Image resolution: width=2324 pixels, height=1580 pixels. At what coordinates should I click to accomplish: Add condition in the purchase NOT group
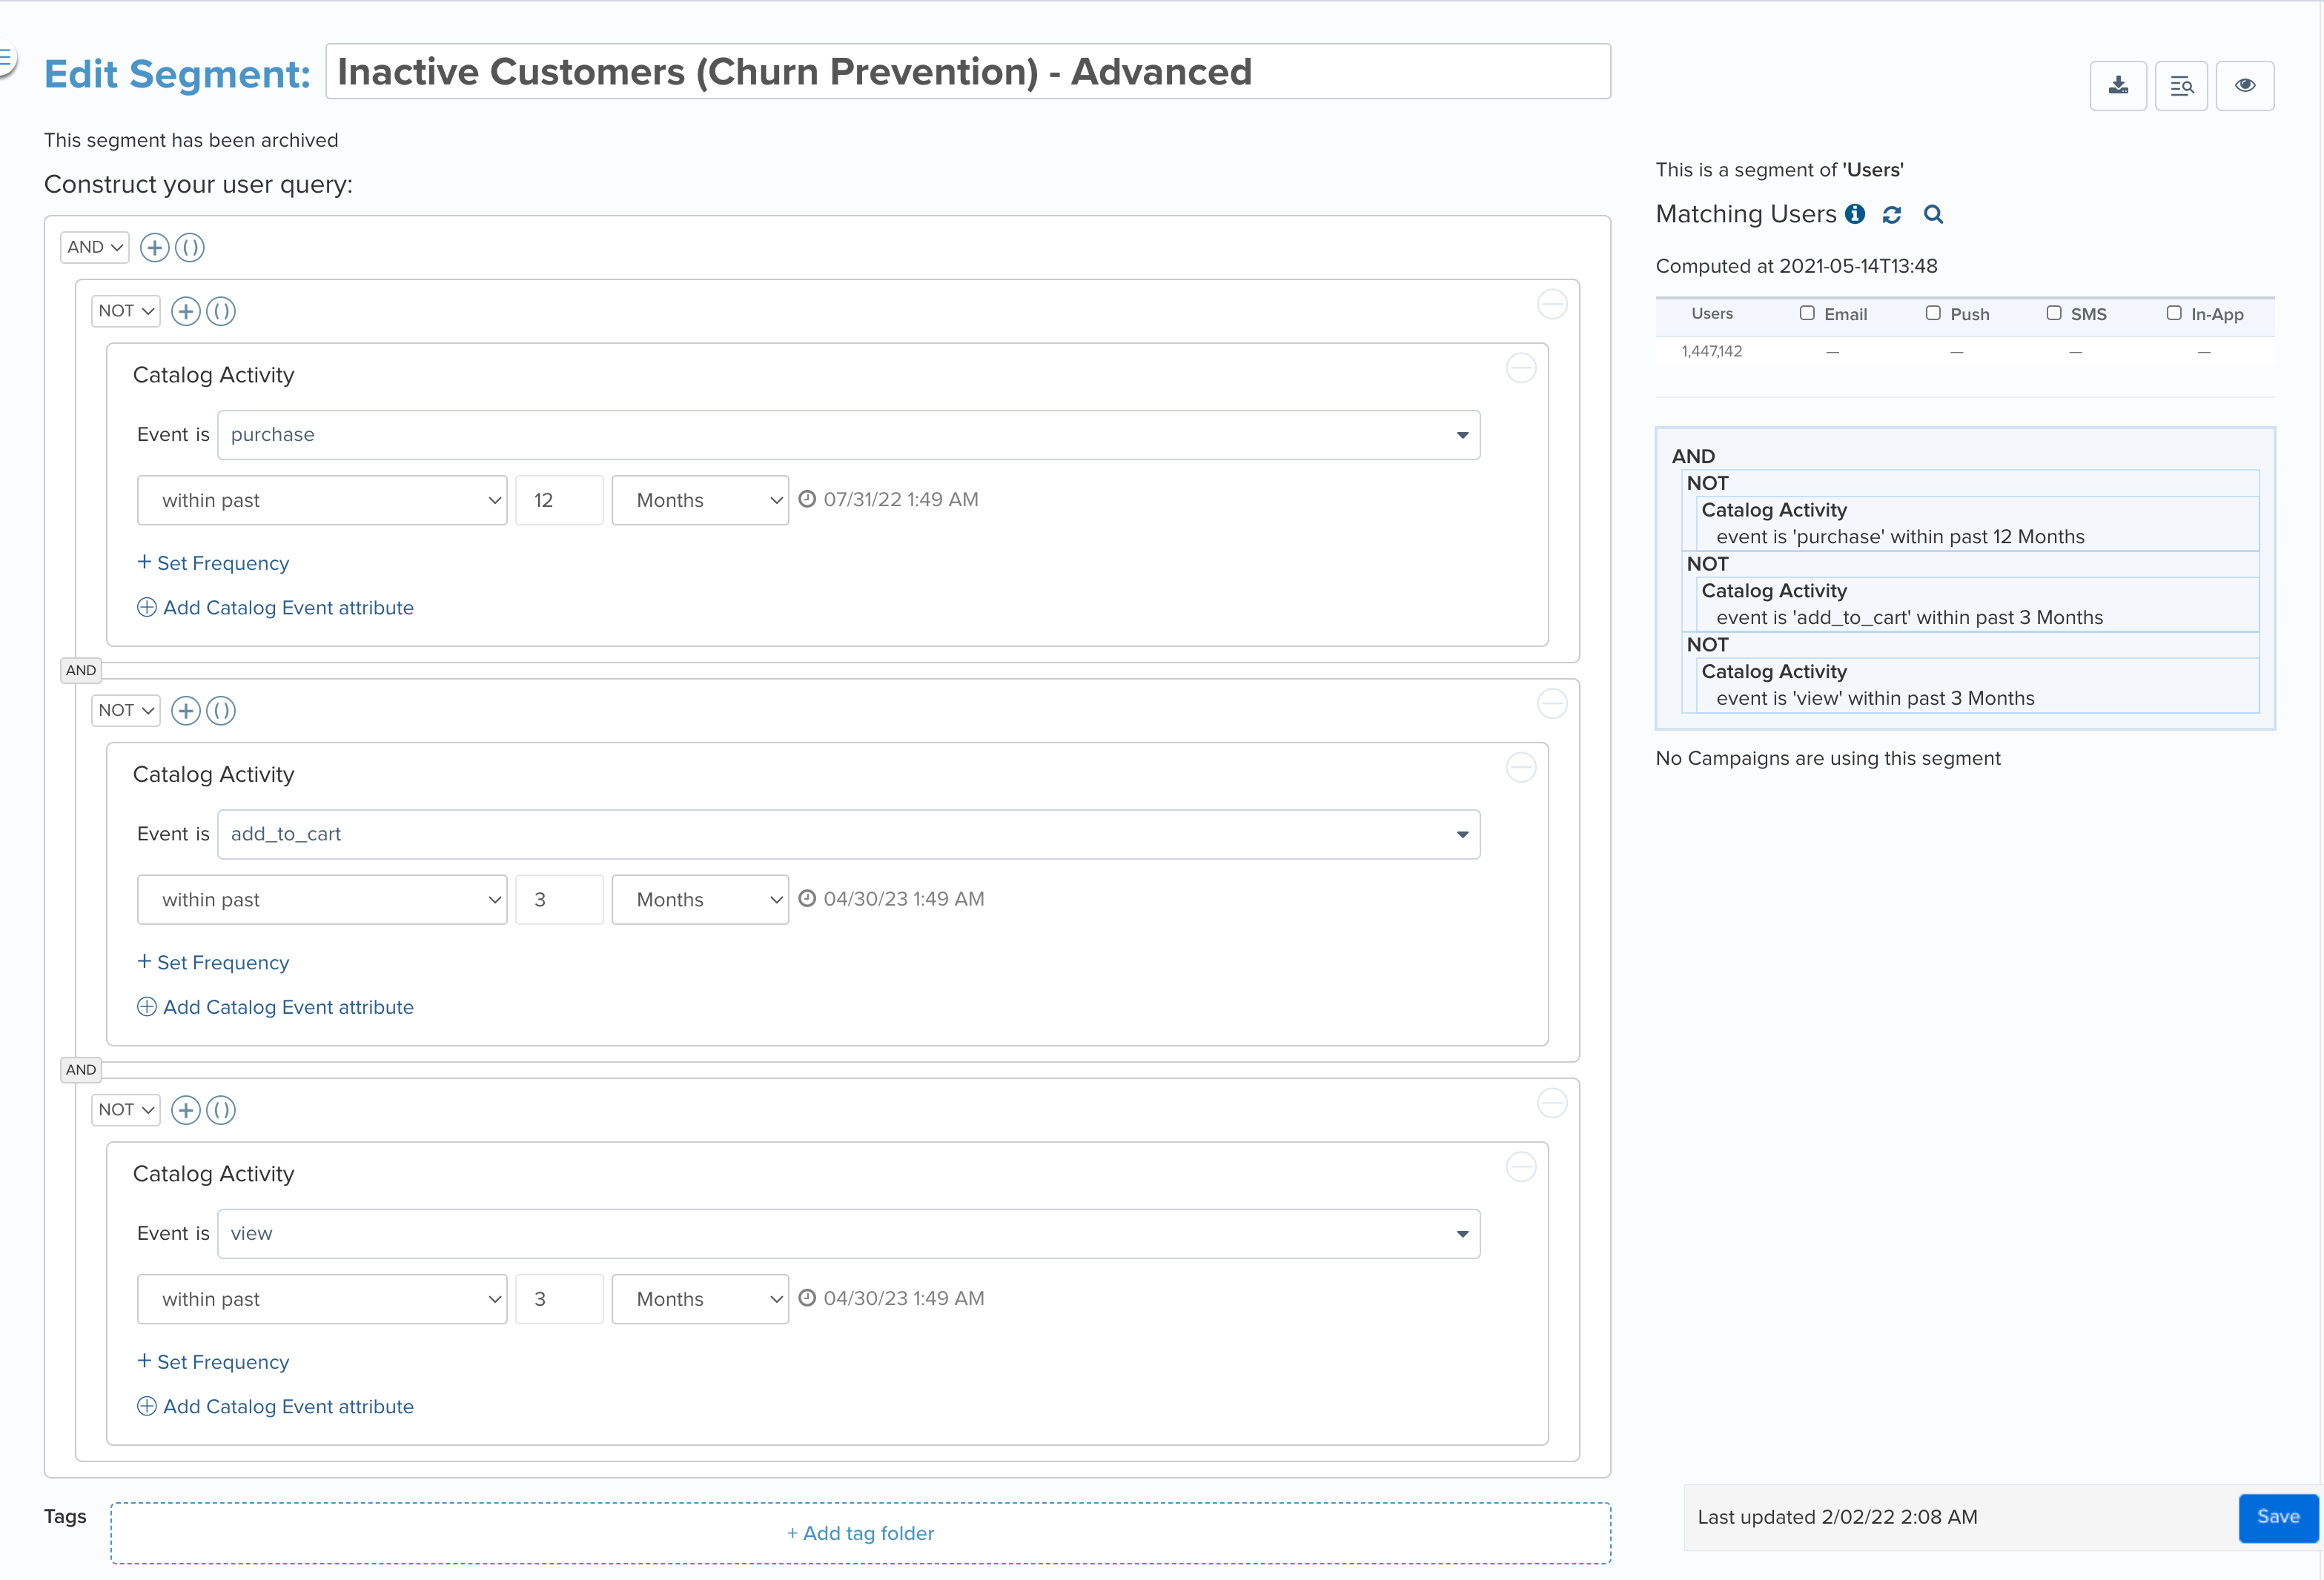pos(185,311)
